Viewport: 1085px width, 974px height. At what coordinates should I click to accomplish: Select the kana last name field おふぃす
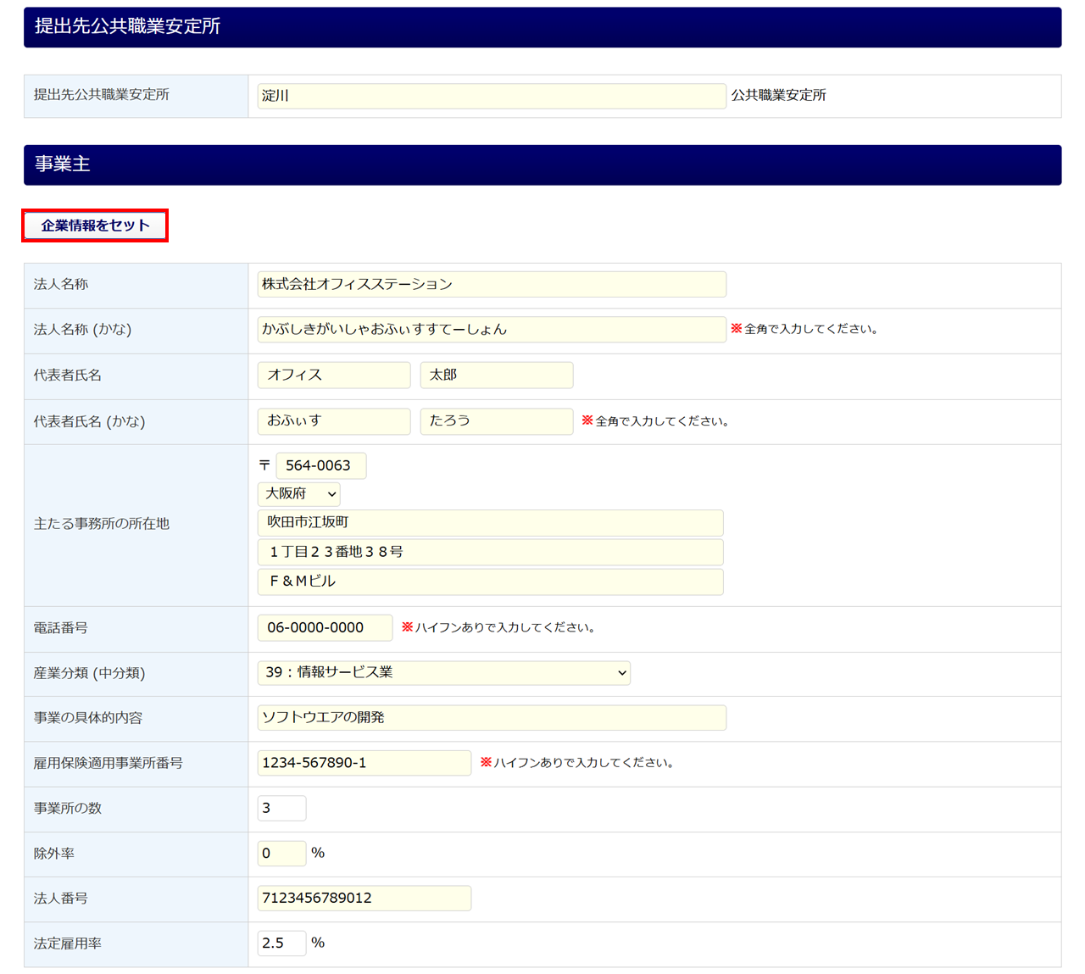(x=334, y=420)
